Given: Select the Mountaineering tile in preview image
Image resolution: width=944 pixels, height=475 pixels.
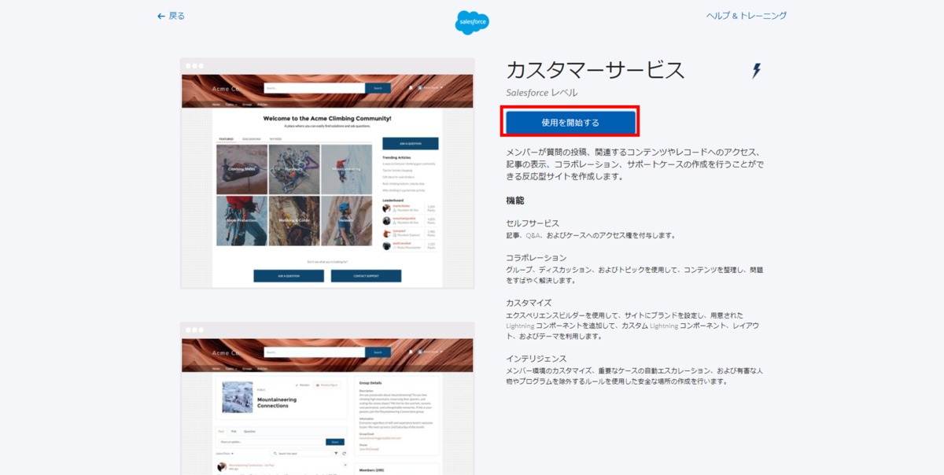Looking at the screenshot, I should click(x=345, y=169).
